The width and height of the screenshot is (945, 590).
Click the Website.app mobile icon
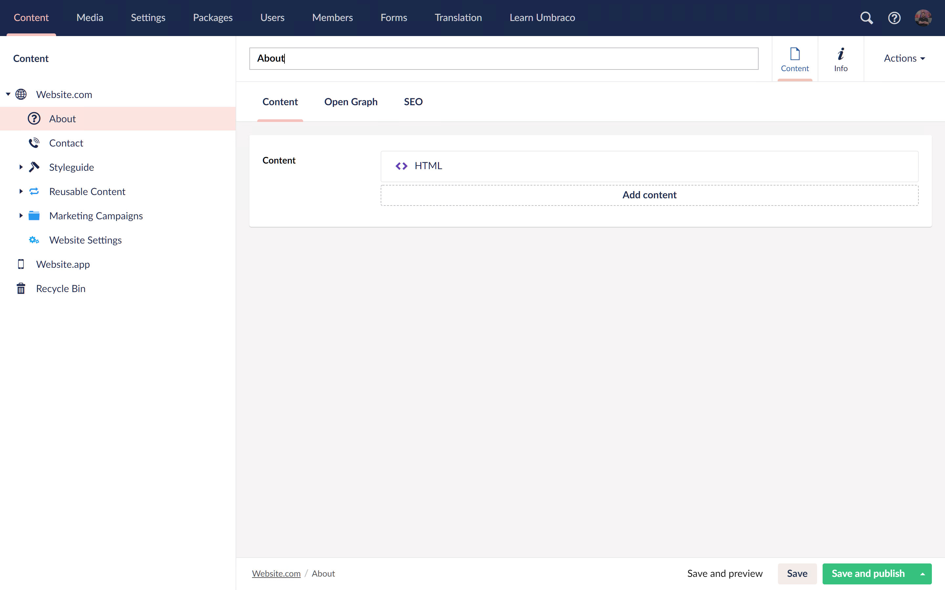(21, 264)
